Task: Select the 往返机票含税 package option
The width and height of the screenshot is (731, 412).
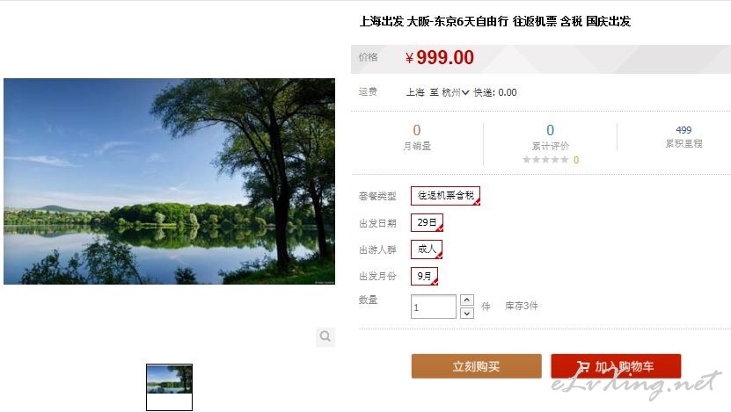Action: point(445,196)
